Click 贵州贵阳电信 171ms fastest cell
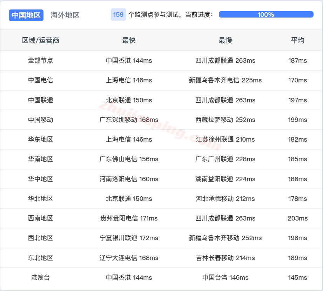Viewport: 323px width, 291px height. point(129,218)
